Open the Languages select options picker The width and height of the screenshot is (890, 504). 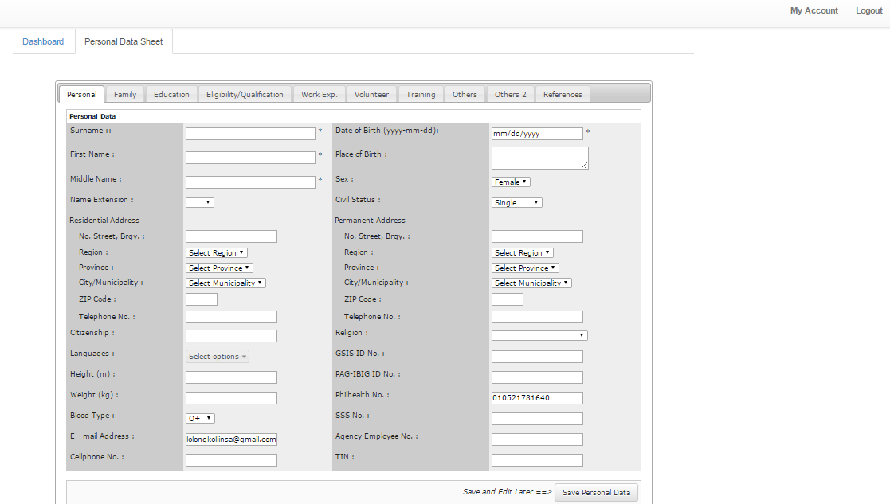pos(217,356)
